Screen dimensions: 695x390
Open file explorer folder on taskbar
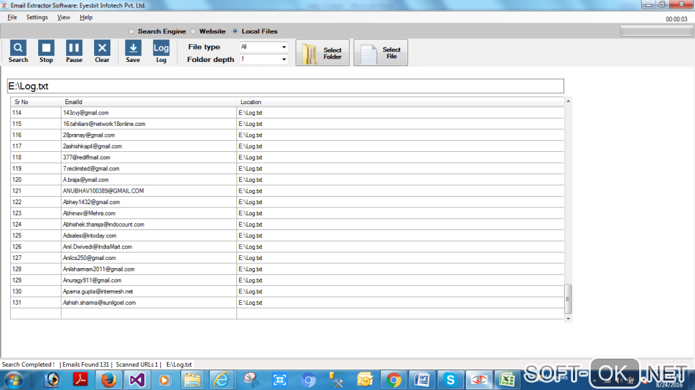click(192, 380)
